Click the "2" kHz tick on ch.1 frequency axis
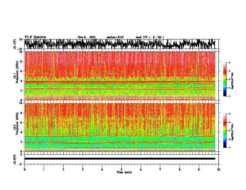The image size is (246, 190). point(21,91)
